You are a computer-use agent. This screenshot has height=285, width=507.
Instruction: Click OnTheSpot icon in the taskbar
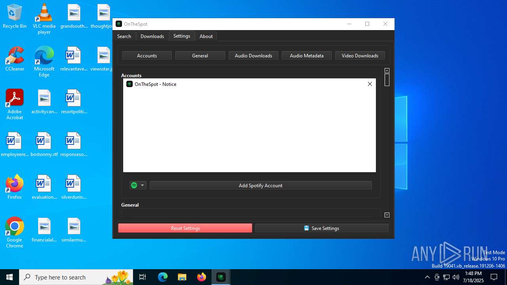pyautogui.click(x=221, y=277)
